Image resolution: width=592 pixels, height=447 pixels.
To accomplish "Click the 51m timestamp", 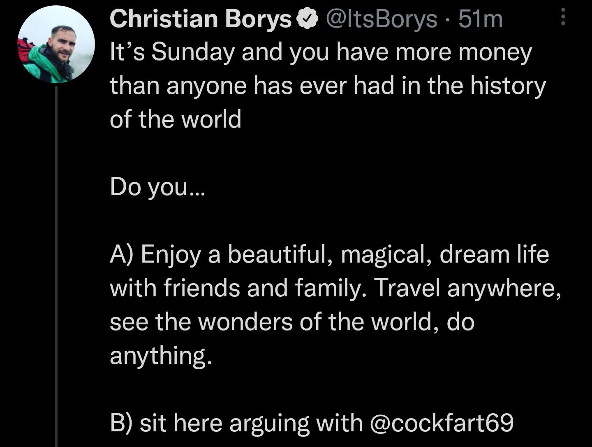I will tap(481, 19).
